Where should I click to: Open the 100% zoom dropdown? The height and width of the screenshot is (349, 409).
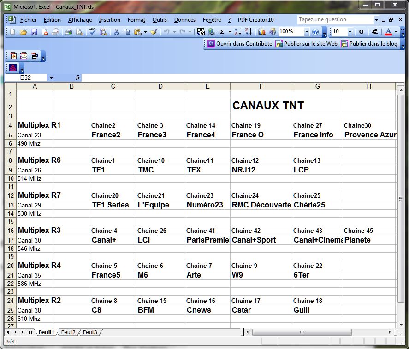tap(307, 32)
